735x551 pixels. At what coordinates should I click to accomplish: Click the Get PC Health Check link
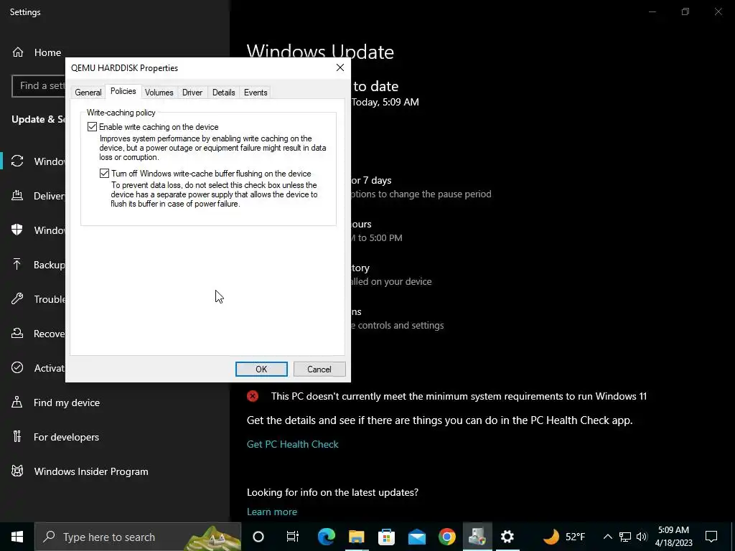coord(293,444)
